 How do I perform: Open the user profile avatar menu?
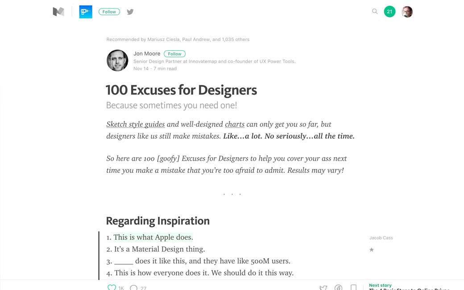click(x=407, y=12)
